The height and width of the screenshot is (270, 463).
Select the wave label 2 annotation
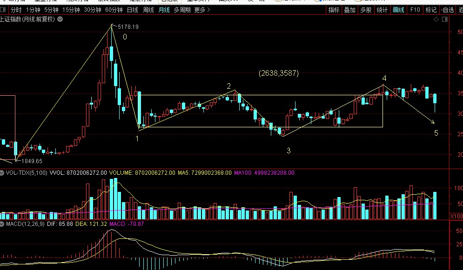point(228,86)
